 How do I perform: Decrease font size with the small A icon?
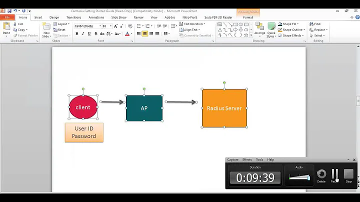click(121, 26)
